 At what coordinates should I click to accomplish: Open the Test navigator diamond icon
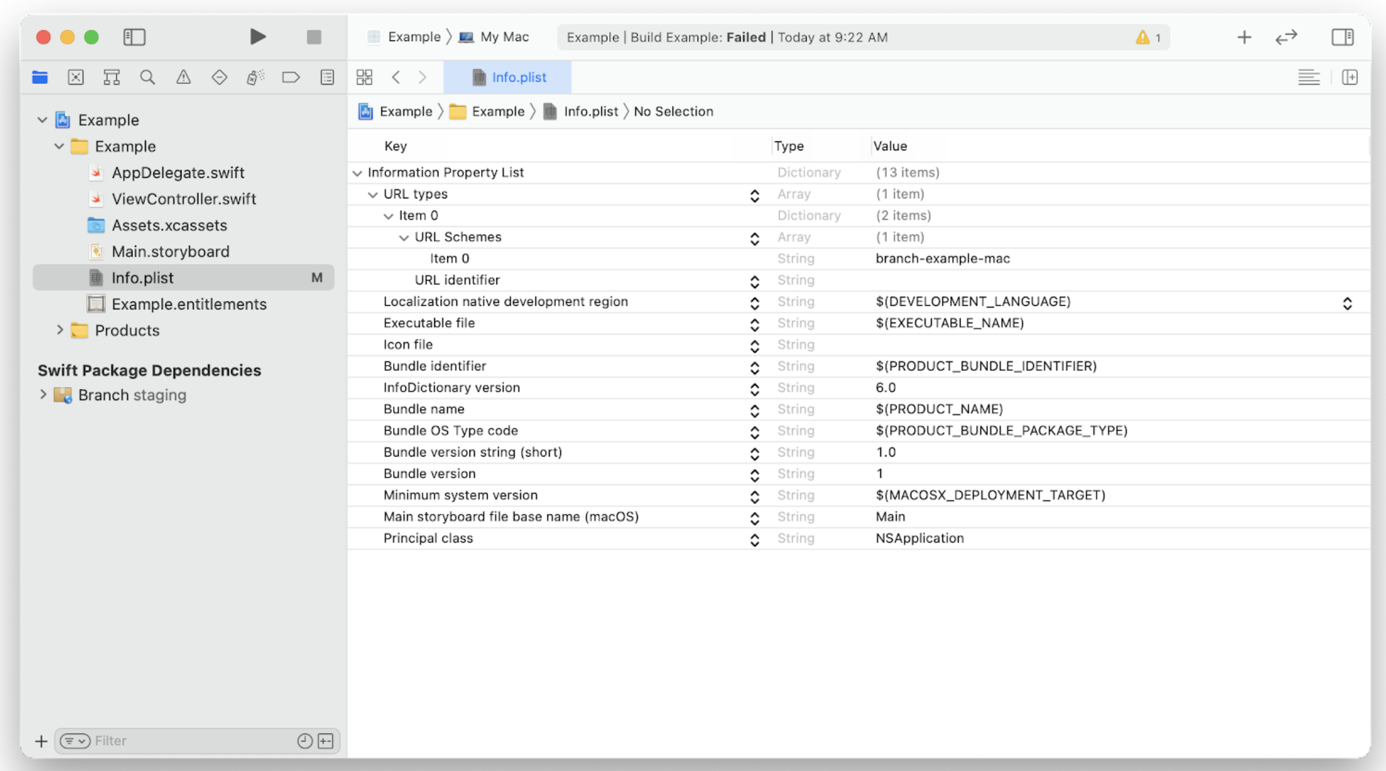pos(219,77)
